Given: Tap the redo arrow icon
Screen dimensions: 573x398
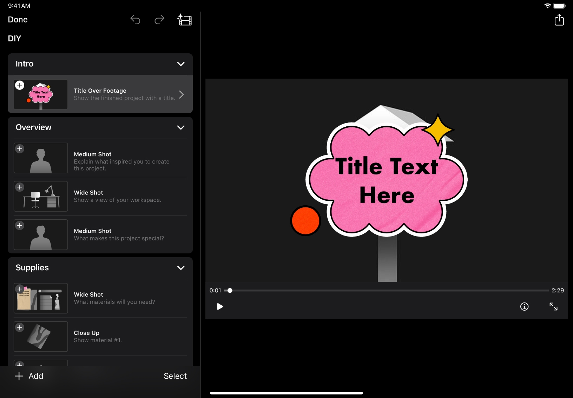Looking at the screenshot, I should click(x=159, y=20).
